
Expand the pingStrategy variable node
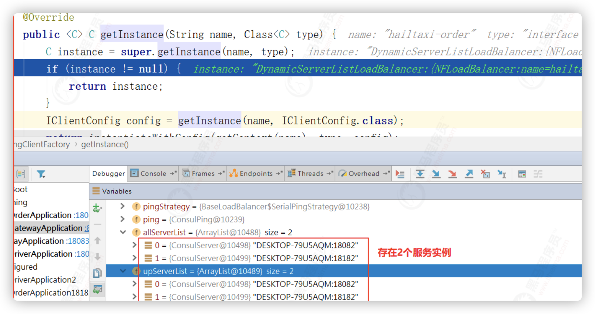click(x=123, y=206)
